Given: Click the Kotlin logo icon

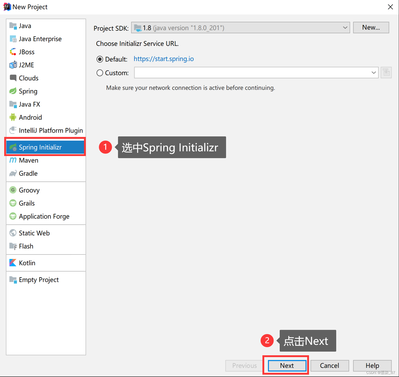Looking at the screenshot, I should click(x=13, y=263).
